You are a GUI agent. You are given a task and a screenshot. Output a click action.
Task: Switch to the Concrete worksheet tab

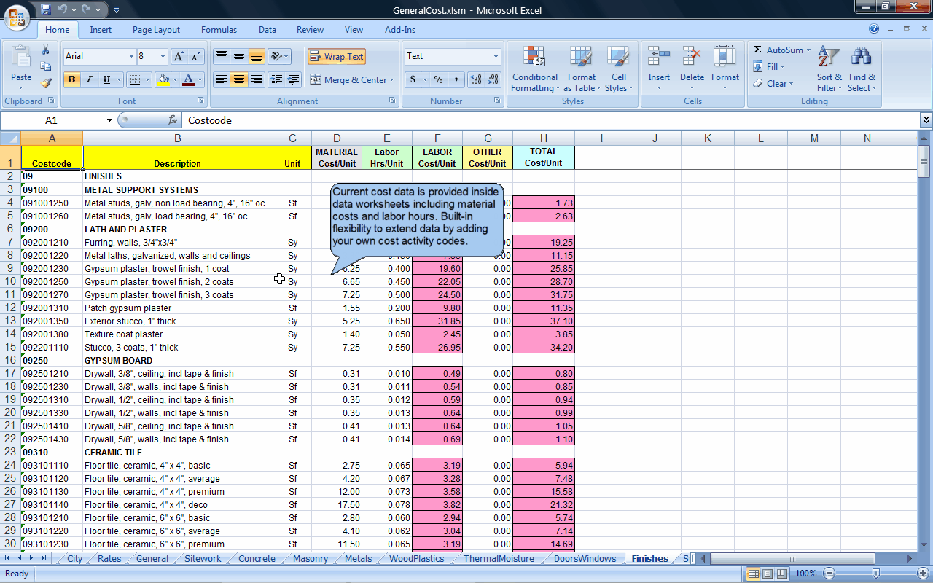[x=257, y=559]
